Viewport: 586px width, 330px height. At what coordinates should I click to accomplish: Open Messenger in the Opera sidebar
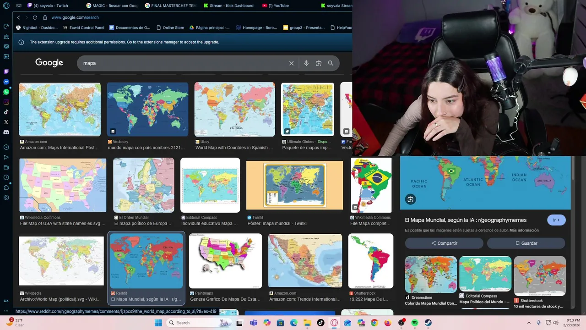click(6, 82)
